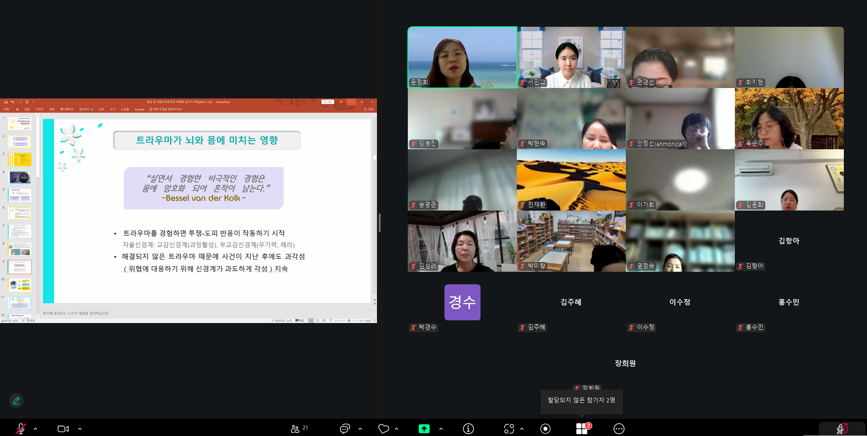867x436 pixels.
Task: Open the chat panel icon
Action: click(345, 428)
